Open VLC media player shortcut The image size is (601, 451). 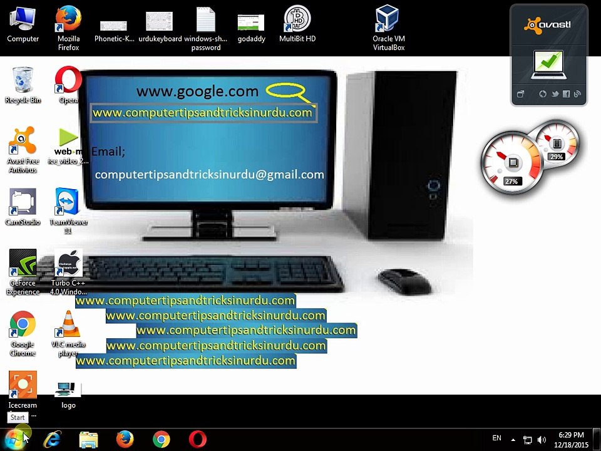click(x=68, y=333)
